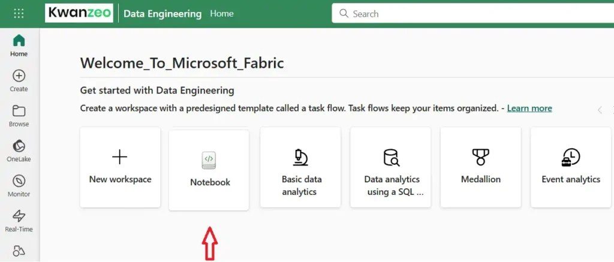
Task: Open Monitor in the sidebar
Action: (x=19, y=186)
